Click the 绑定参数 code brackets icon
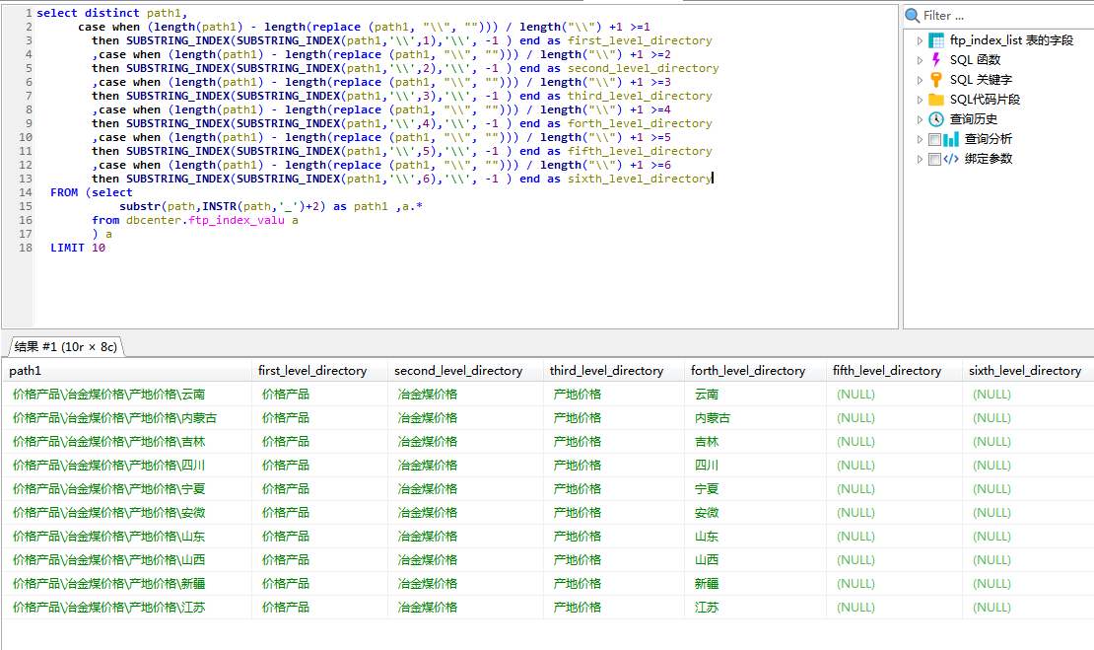The image size is (1094, 650). click(951, 159)
